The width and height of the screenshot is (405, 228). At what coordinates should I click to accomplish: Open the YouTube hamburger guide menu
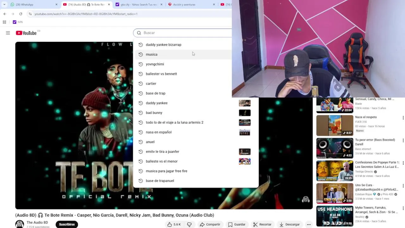click(x=8, y=33)
